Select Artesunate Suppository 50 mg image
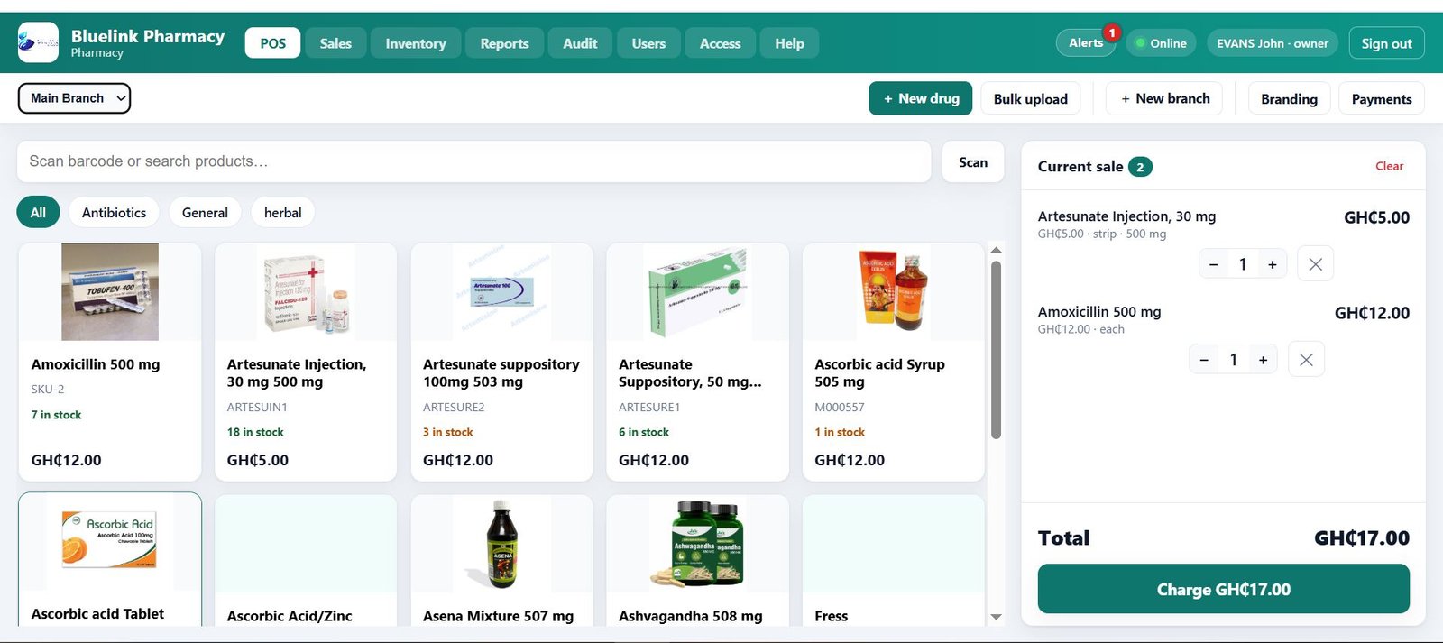1443x643 pixels. pyautogui.click(x=697, y=291)
